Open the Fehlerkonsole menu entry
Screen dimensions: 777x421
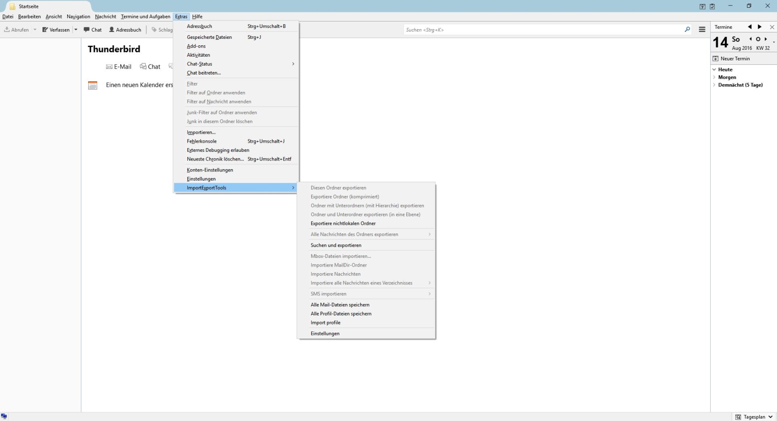[236, 141]
